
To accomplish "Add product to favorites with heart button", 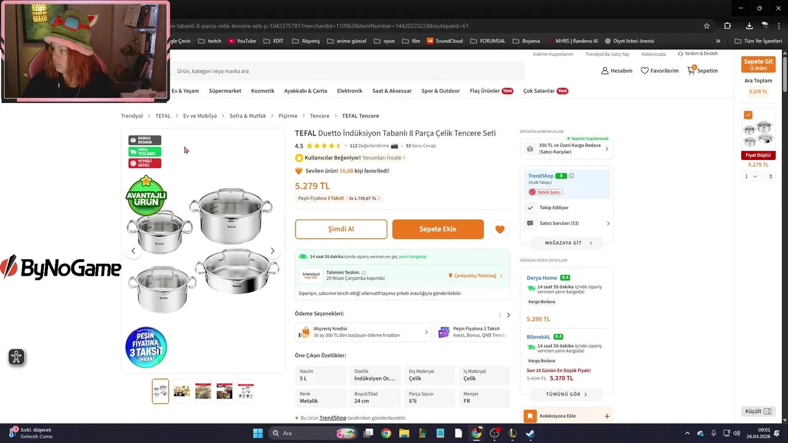I will (500, 229).
